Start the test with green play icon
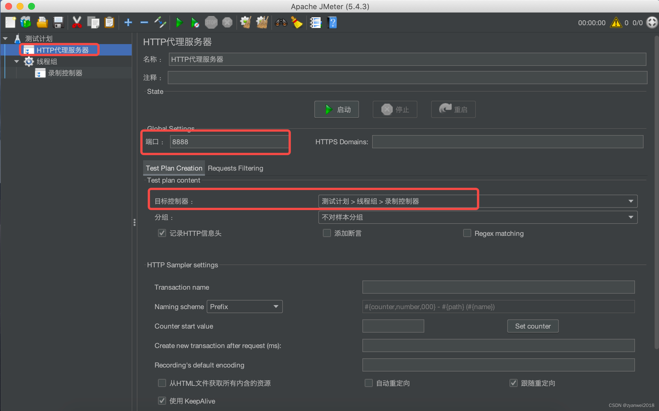The image size is (659, 411). 179,22
